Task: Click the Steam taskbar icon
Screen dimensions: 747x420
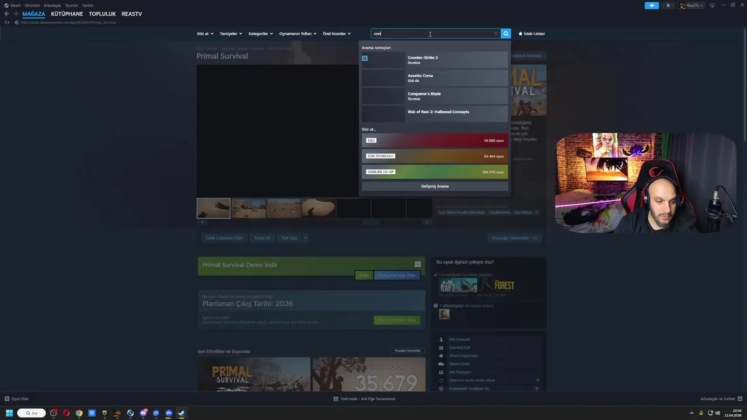Action: tap(181, 413)
